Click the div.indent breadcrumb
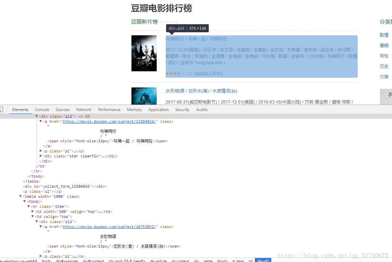392x262 pixels. pos(180,260)
